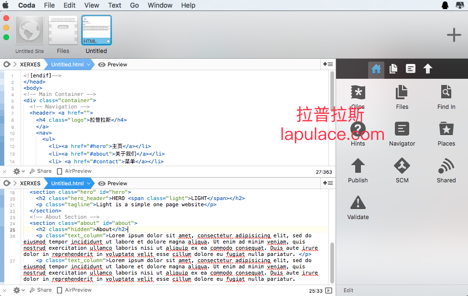Select the upload arrow icon in sidebar header
This screenshot has width=468, height=296.
point(427,69)
